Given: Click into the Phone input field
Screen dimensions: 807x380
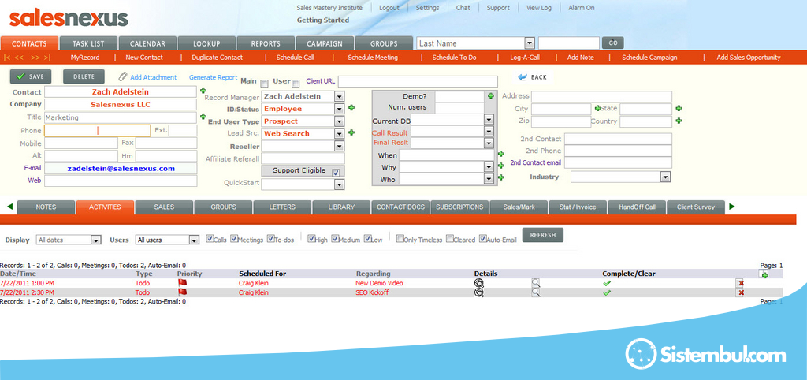Looking at the screenshot, I should [97, 130].
